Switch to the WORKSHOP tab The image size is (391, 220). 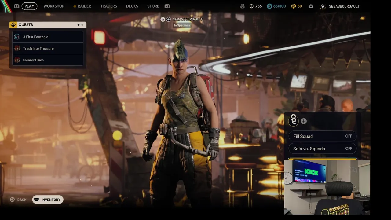click(x=54, y=6)
